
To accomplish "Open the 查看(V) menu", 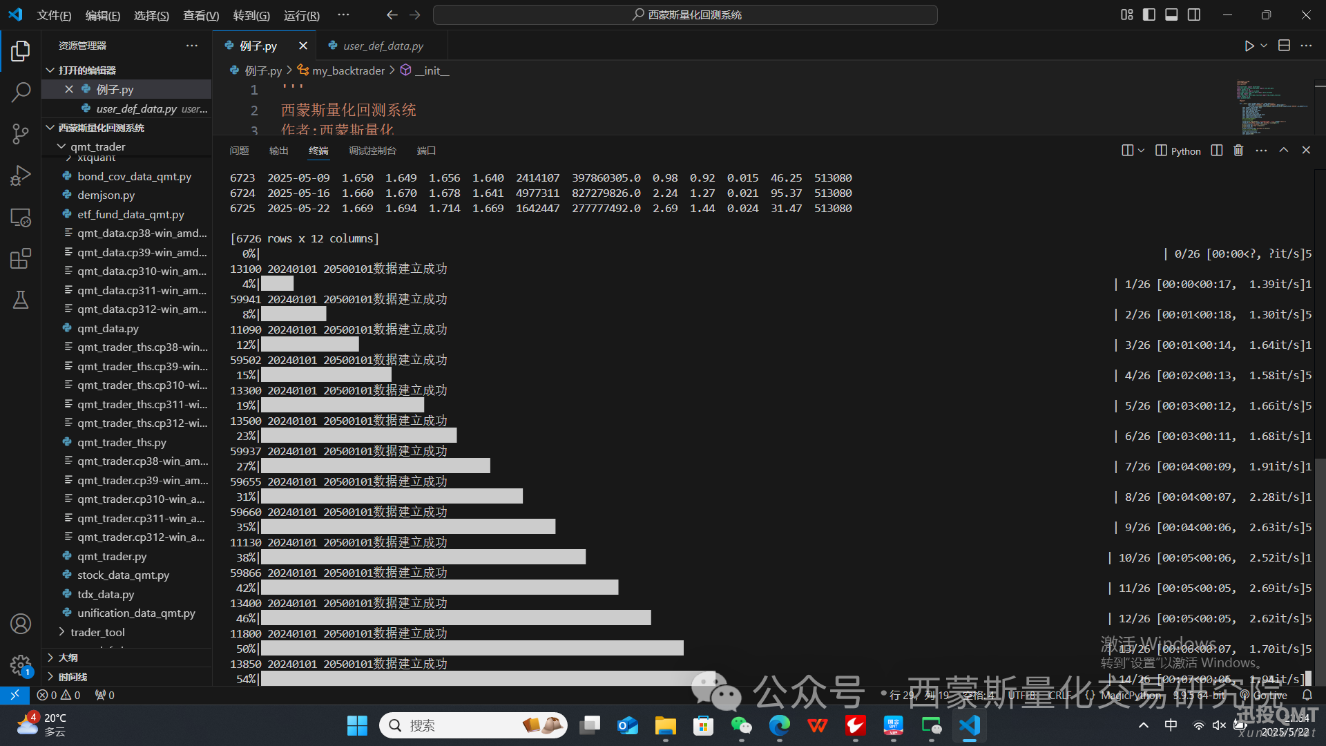I will [x=201, y=15].
